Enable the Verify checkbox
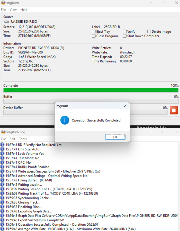 (125, 32)
